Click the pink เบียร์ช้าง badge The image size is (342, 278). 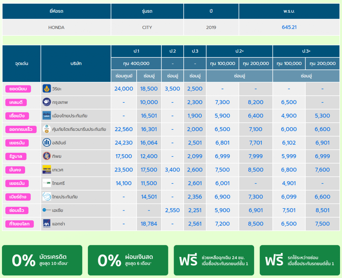18,197
